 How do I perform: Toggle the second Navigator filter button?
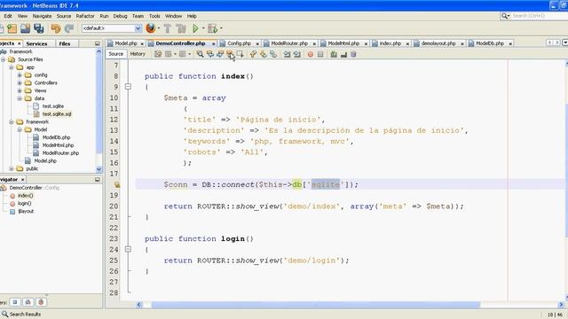tap(28, 302)
